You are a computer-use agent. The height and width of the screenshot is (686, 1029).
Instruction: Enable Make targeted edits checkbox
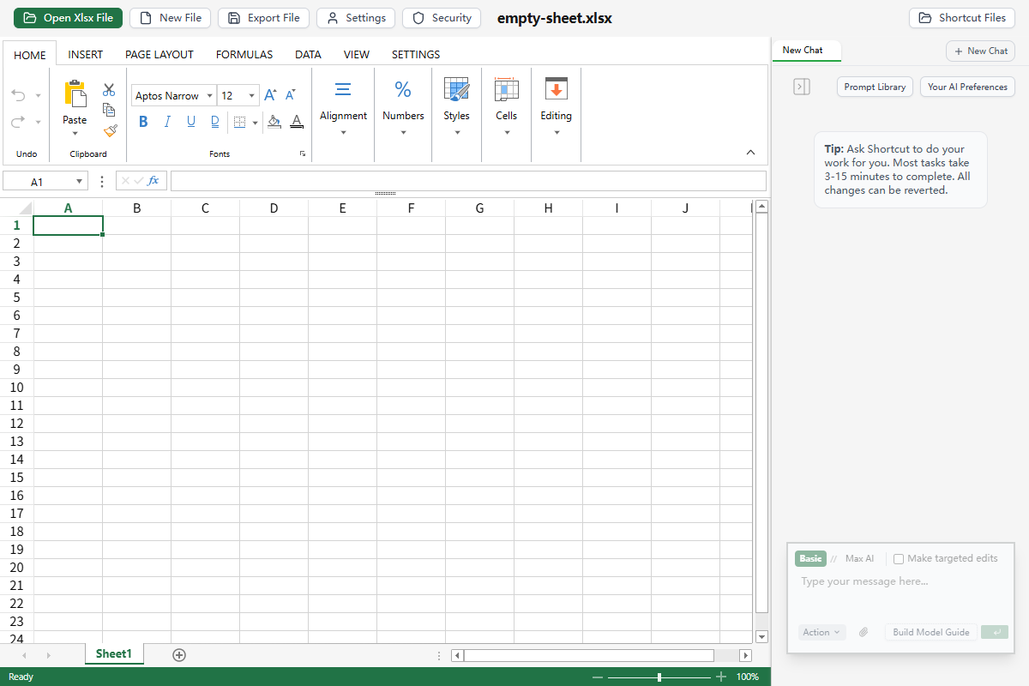coord(899,559)
